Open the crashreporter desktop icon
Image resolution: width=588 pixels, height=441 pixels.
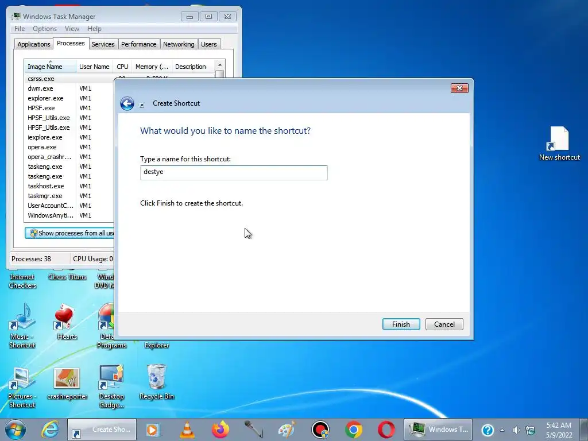click(67, 384)
